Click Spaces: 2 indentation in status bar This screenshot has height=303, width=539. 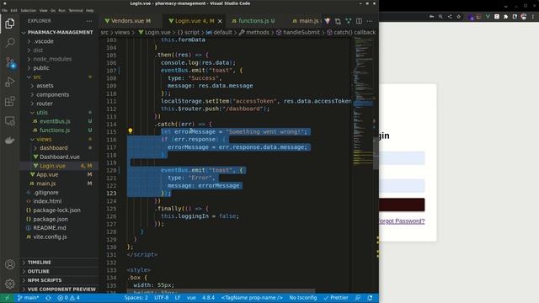click(136, 298)
